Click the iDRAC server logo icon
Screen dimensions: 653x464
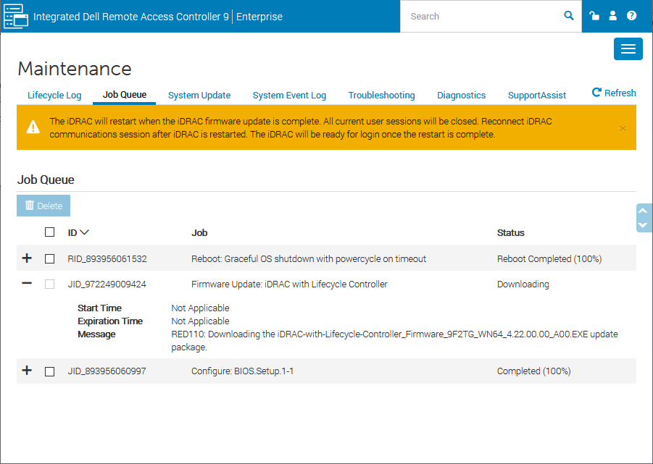15,16
